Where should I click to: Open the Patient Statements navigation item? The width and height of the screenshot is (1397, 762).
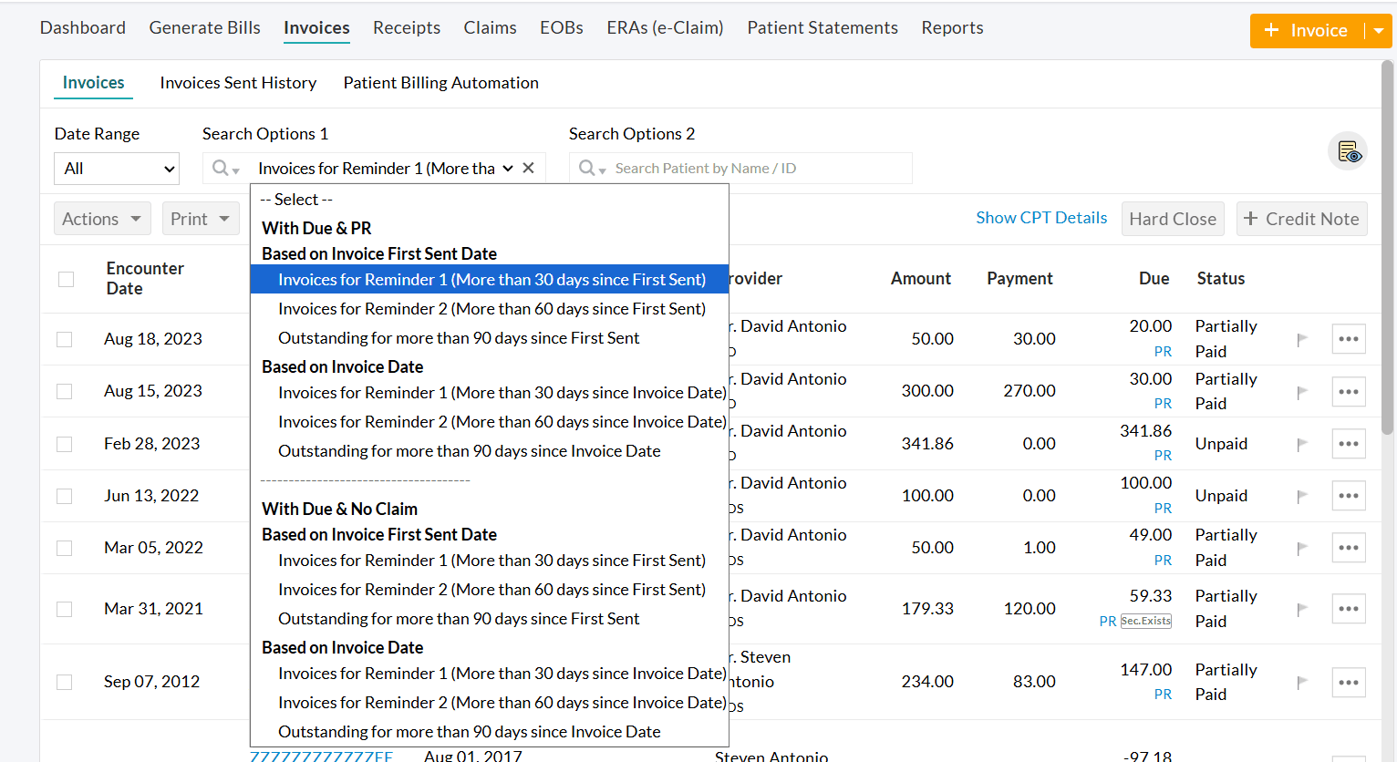point(822,27)
